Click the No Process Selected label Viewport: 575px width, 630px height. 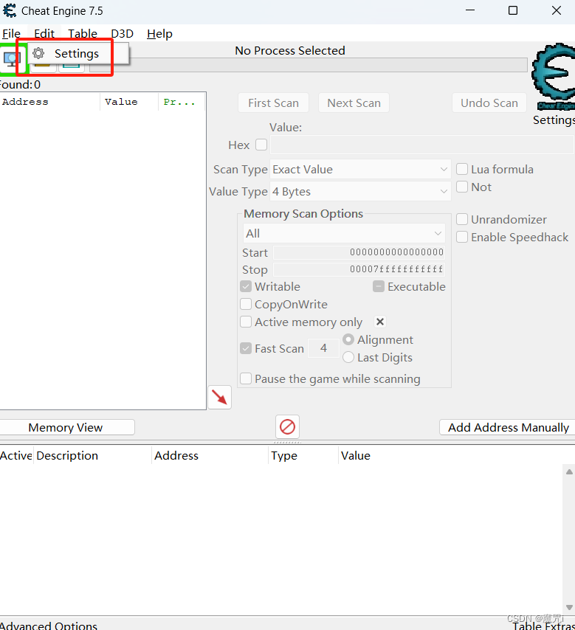coord(290,51)
